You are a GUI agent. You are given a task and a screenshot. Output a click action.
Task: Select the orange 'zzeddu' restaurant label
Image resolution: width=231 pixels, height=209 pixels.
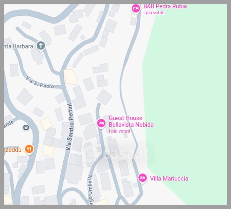point(13,150)
